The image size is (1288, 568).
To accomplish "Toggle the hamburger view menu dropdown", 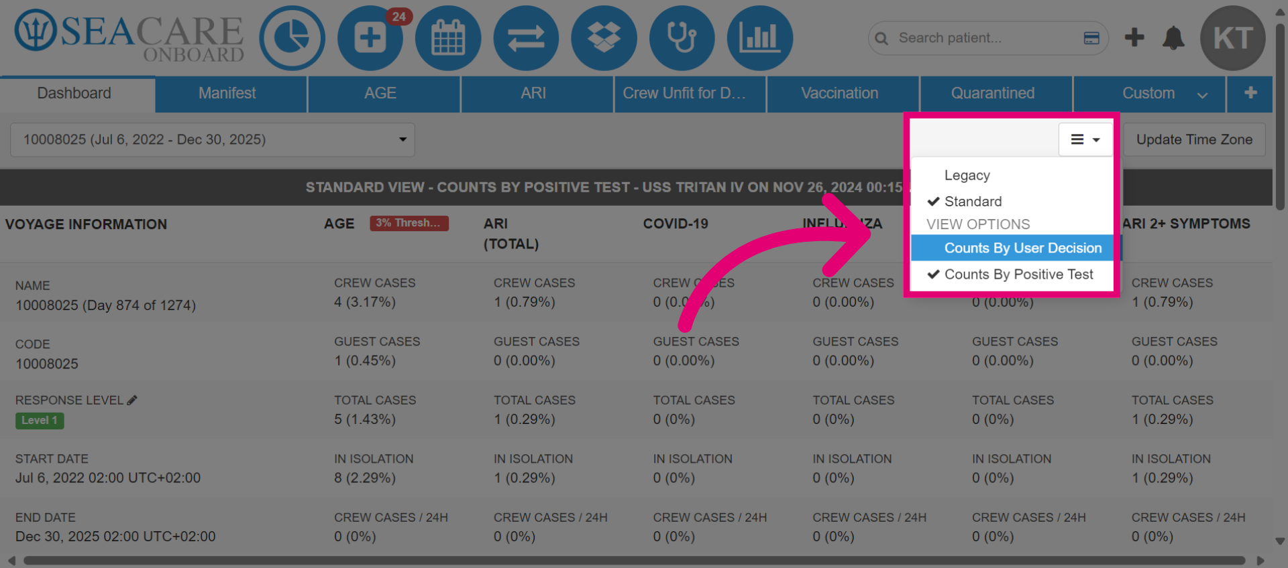I will (x=1085, y=139).
